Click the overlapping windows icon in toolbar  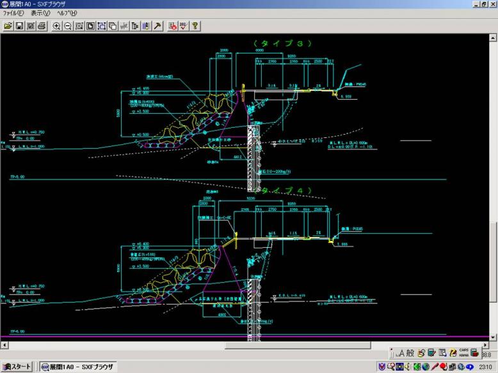point(113,26)
